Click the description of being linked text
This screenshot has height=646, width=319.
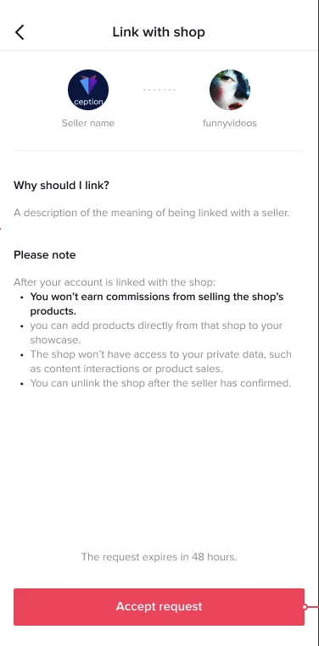tap(152, 213)
